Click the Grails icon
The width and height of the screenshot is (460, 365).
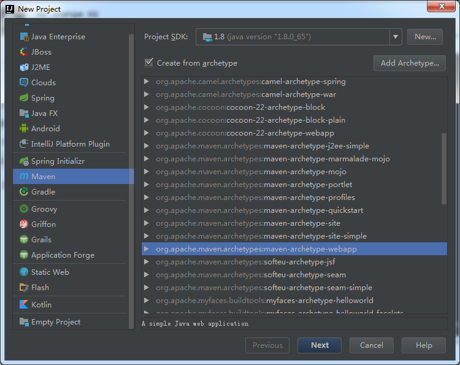tap(24, 239)
